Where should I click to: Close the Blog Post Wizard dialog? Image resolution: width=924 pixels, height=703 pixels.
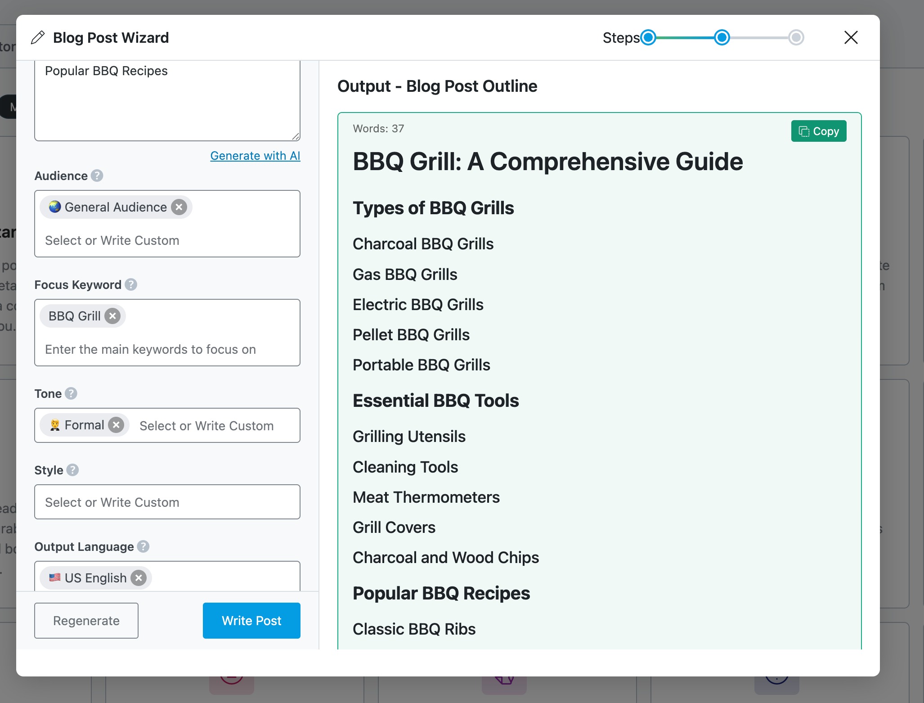point(851,37)
